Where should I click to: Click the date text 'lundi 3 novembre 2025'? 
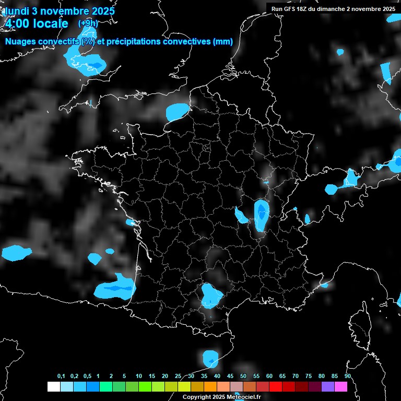coord(60,11)
